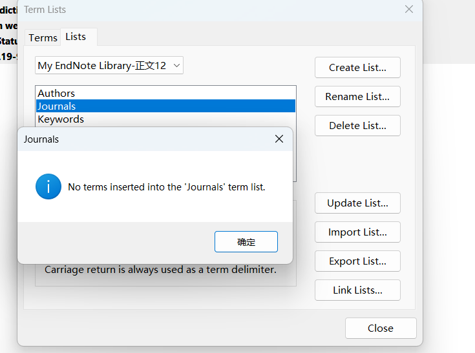475x353 pixels.
Task: Open the My EndNote Library dropdown
Action: [109, 65]
